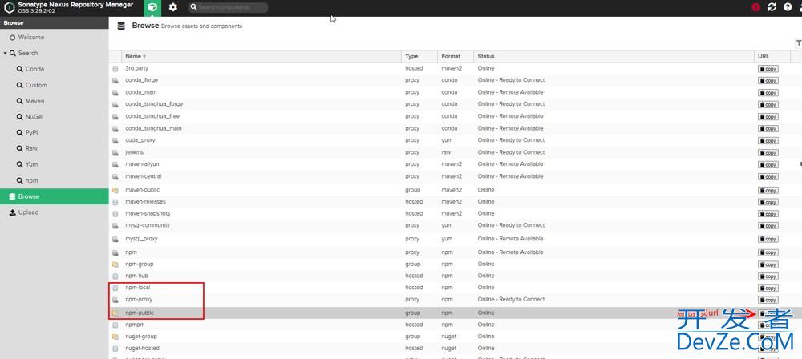Click the npm-hub hosted repository icon
The width and height of the screenshot is (802, 359).
click(x=115, y=276)
